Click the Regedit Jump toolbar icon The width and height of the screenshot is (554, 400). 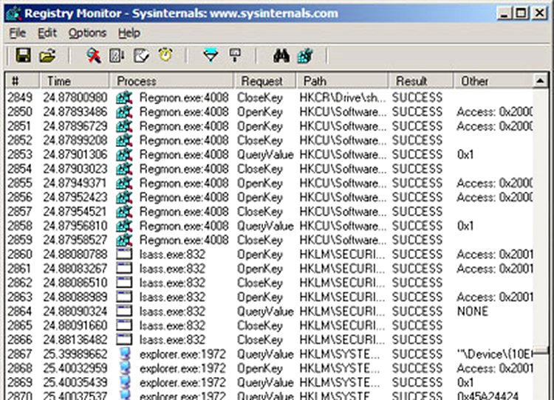pyautogui.click(x=305, y=55)
